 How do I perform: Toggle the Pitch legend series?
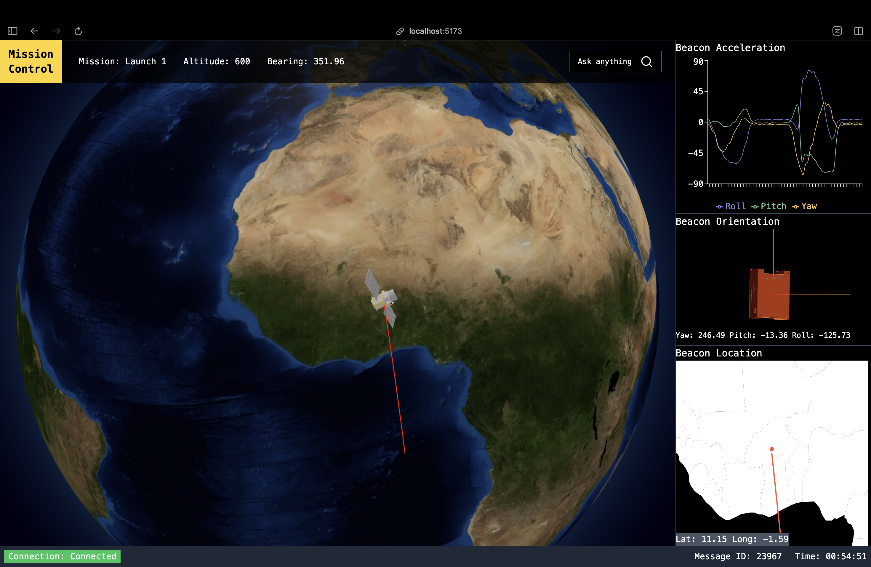[768, 206]
